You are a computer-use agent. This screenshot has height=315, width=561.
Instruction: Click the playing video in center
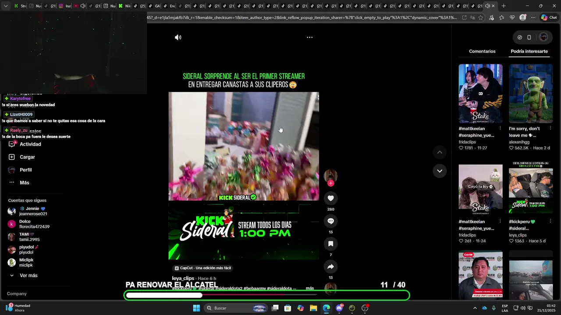point(244,146)
